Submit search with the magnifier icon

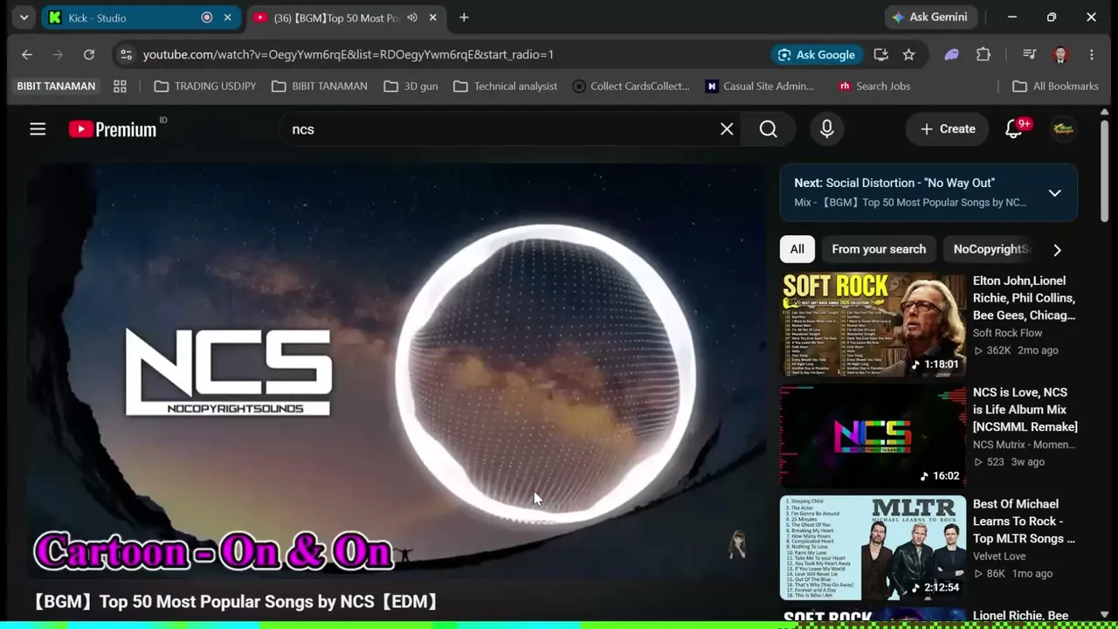tap(769, 129)
